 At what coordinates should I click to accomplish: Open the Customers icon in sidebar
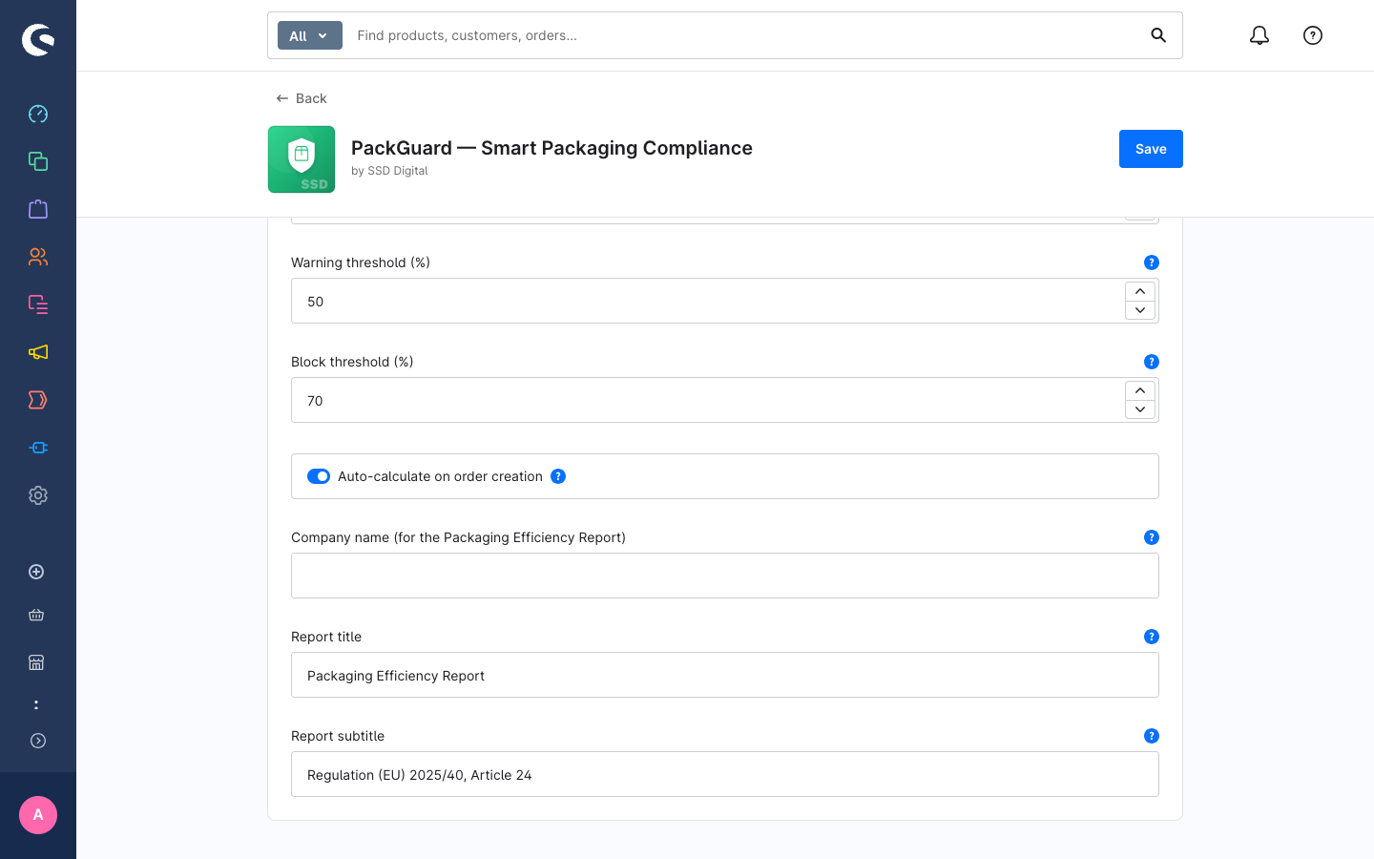pos(38,257)
